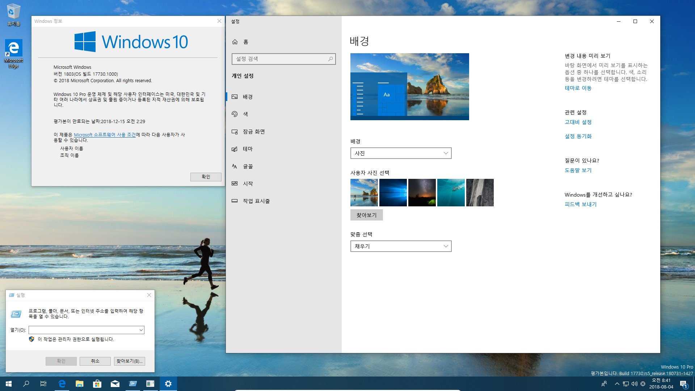This screenshot has height=391, width=695.
Task: Click the 설정 검색 input field
Action: tap(283, 59)
